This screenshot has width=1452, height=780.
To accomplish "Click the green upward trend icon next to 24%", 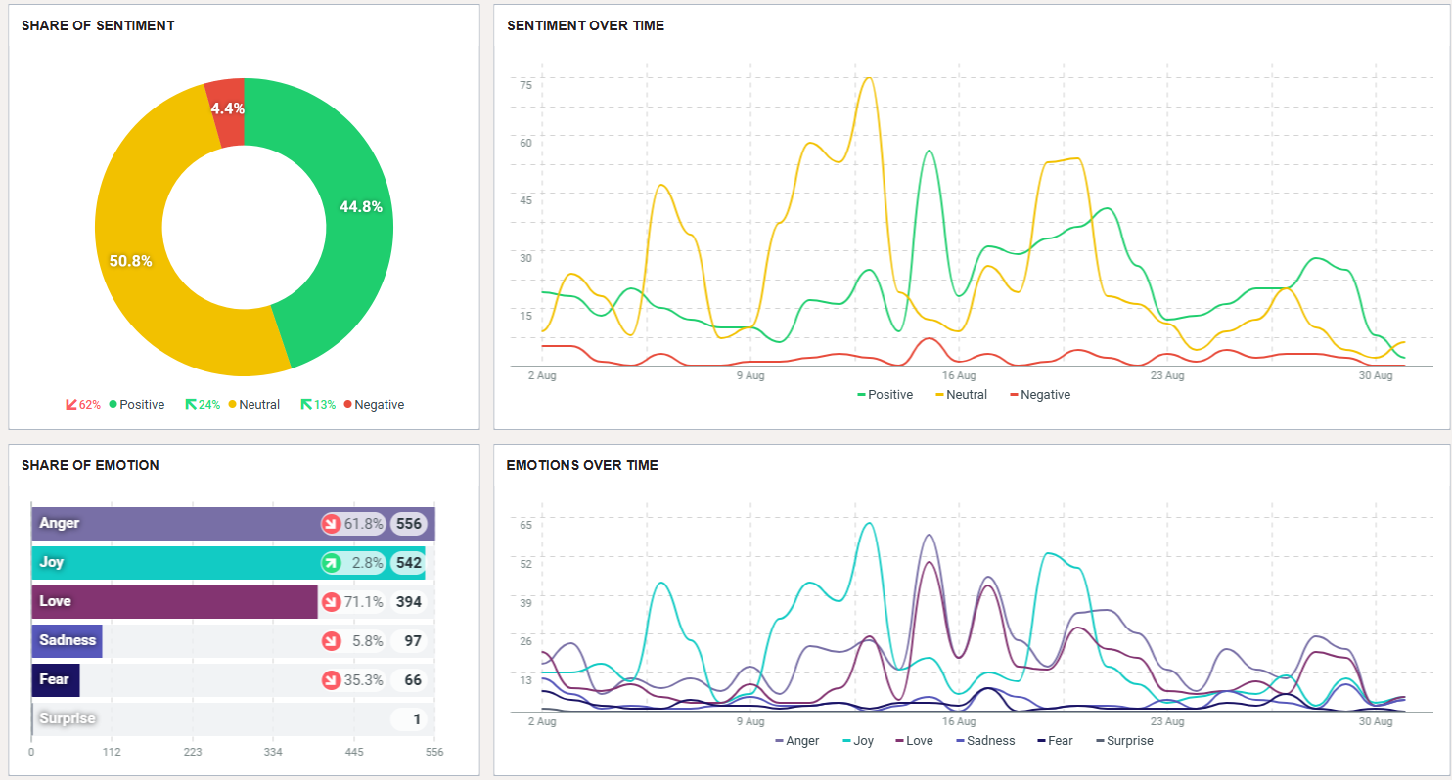I will pos(192,404).
